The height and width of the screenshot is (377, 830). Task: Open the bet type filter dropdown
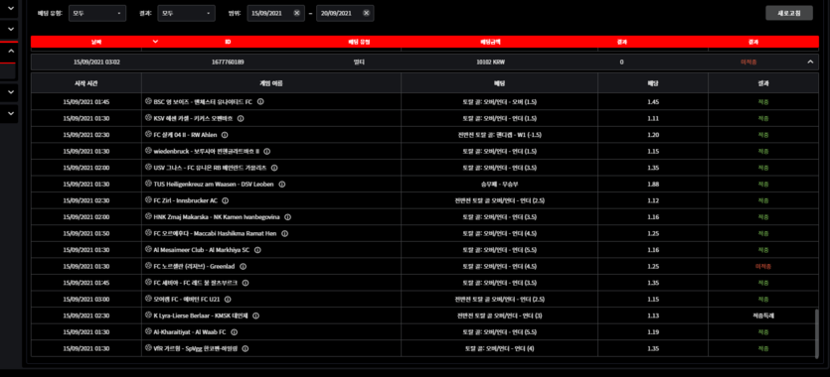[97, 13]
